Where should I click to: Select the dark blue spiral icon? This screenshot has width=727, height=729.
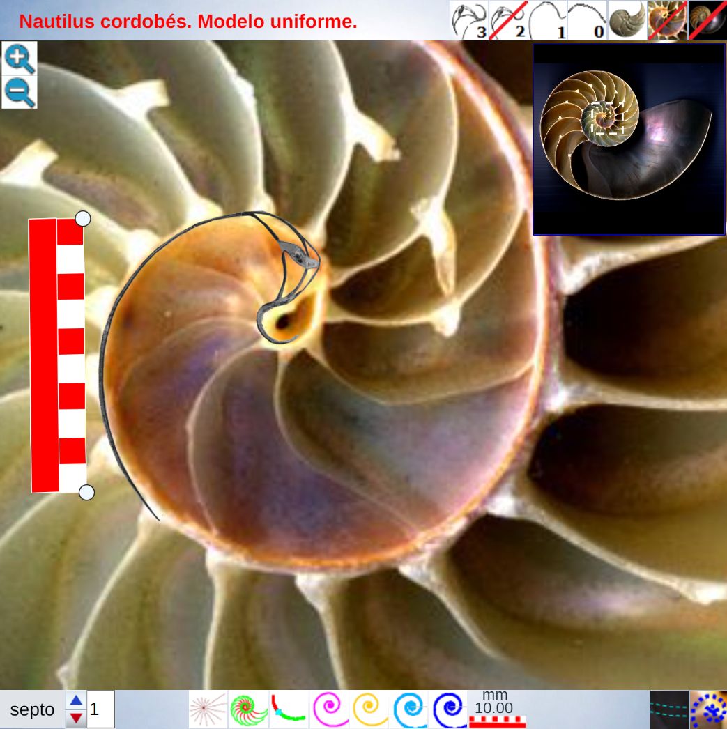point(450,709)
